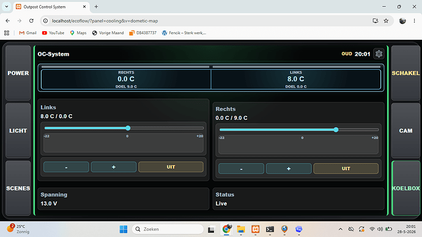Click the Rechts 0.0 C / 9.0 C reading
The width and height of the screenshot is (422, 237).
coord(231,118)
